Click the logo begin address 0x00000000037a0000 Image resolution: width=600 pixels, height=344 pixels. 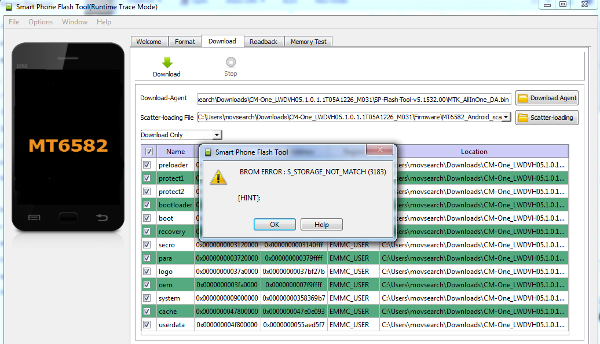[x=227, y=272]
